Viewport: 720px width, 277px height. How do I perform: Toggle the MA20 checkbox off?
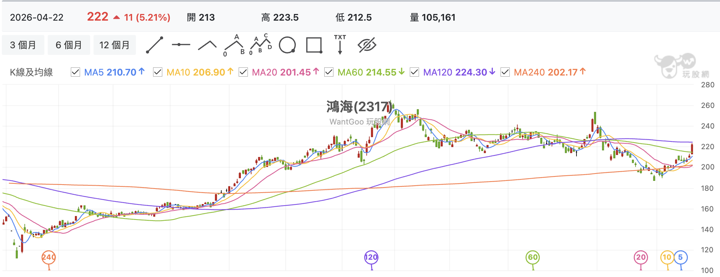click(243, 72)
